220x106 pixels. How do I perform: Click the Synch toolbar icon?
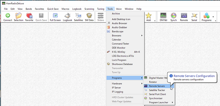tap(174, 17)
